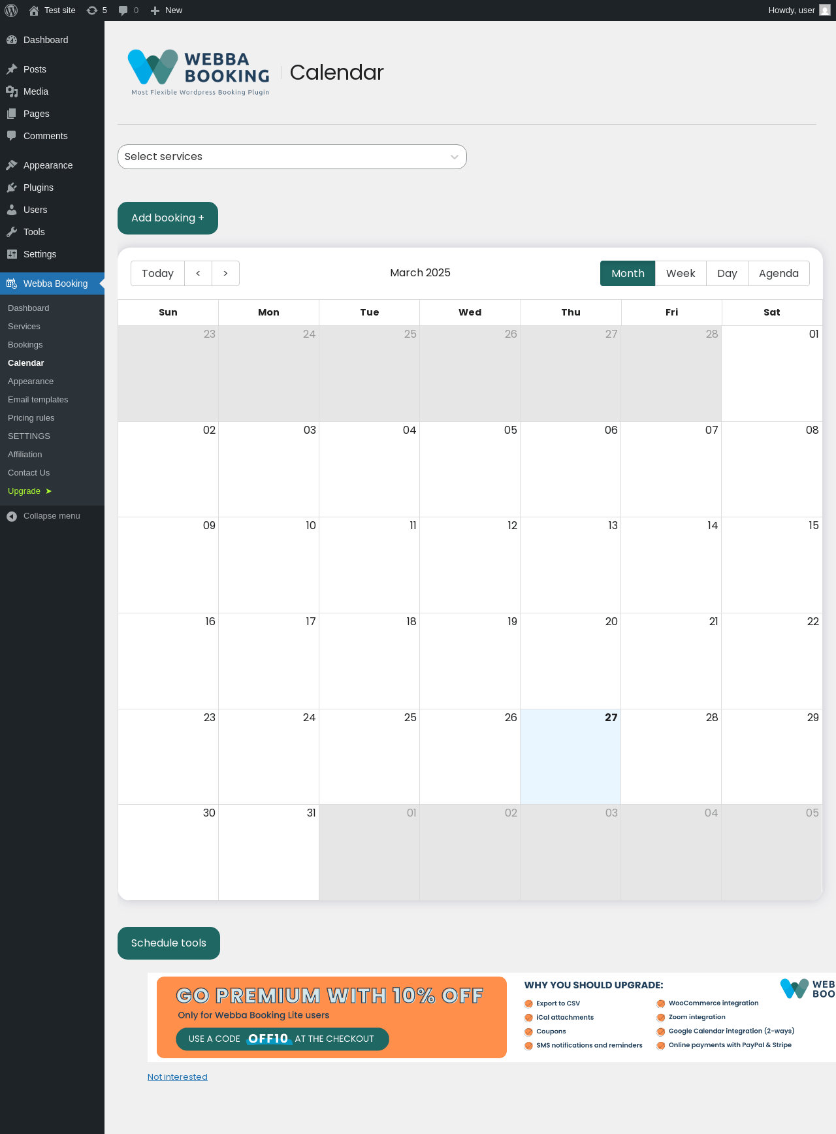Click the Tools wrench icon
This screenshot has height=1134, width=836.
pyautogui.click(x=12, y=232)
